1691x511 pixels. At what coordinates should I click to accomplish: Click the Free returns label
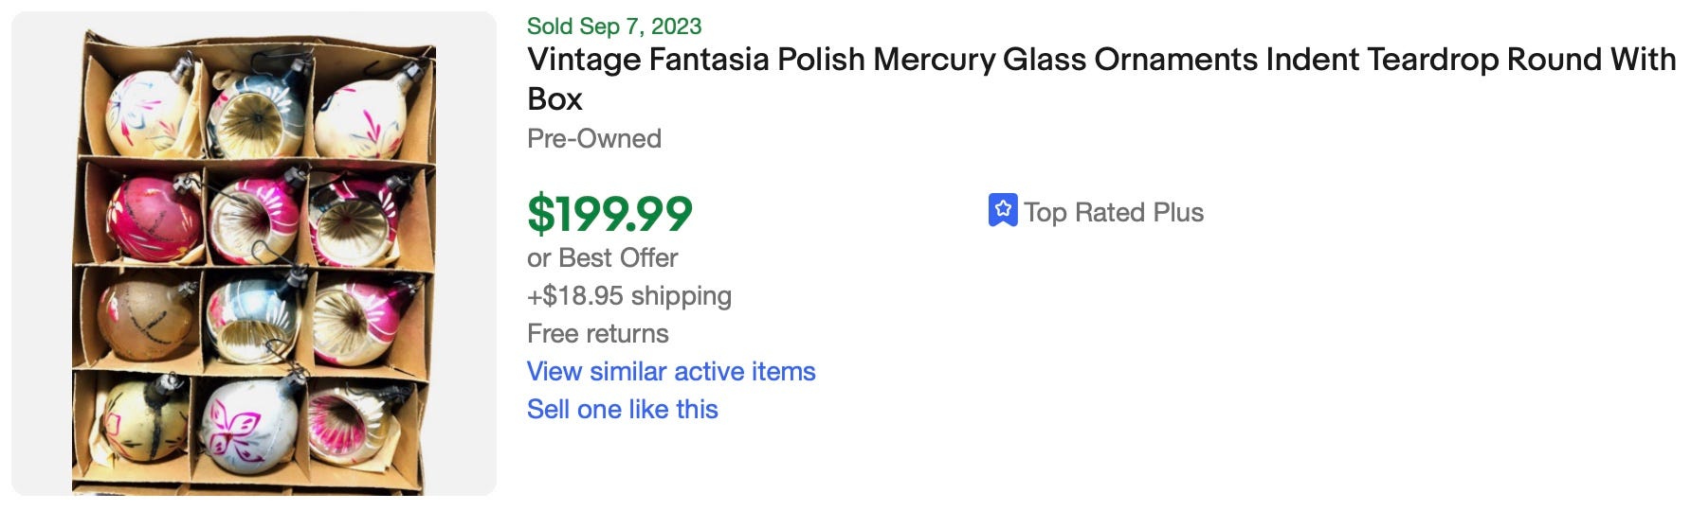(x=598, y=333)
